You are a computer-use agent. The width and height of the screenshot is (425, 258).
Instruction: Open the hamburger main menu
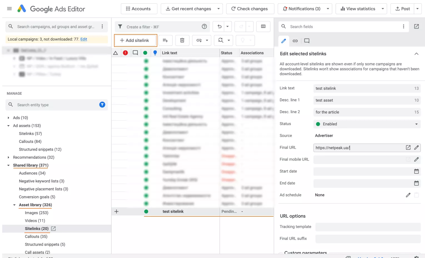pyautogui.click(x=9, y=9)
